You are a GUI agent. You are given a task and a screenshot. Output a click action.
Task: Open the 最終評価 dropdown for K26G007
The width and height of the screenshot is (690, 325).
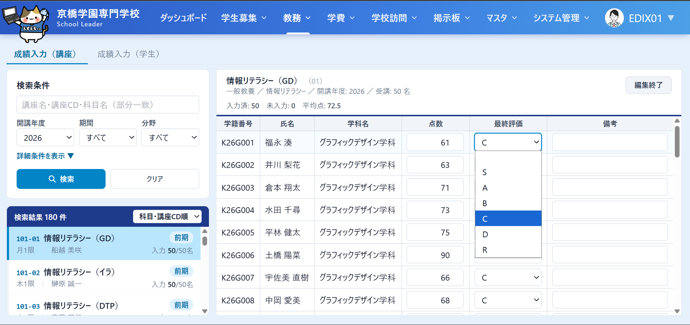click(x=508, y=277)
